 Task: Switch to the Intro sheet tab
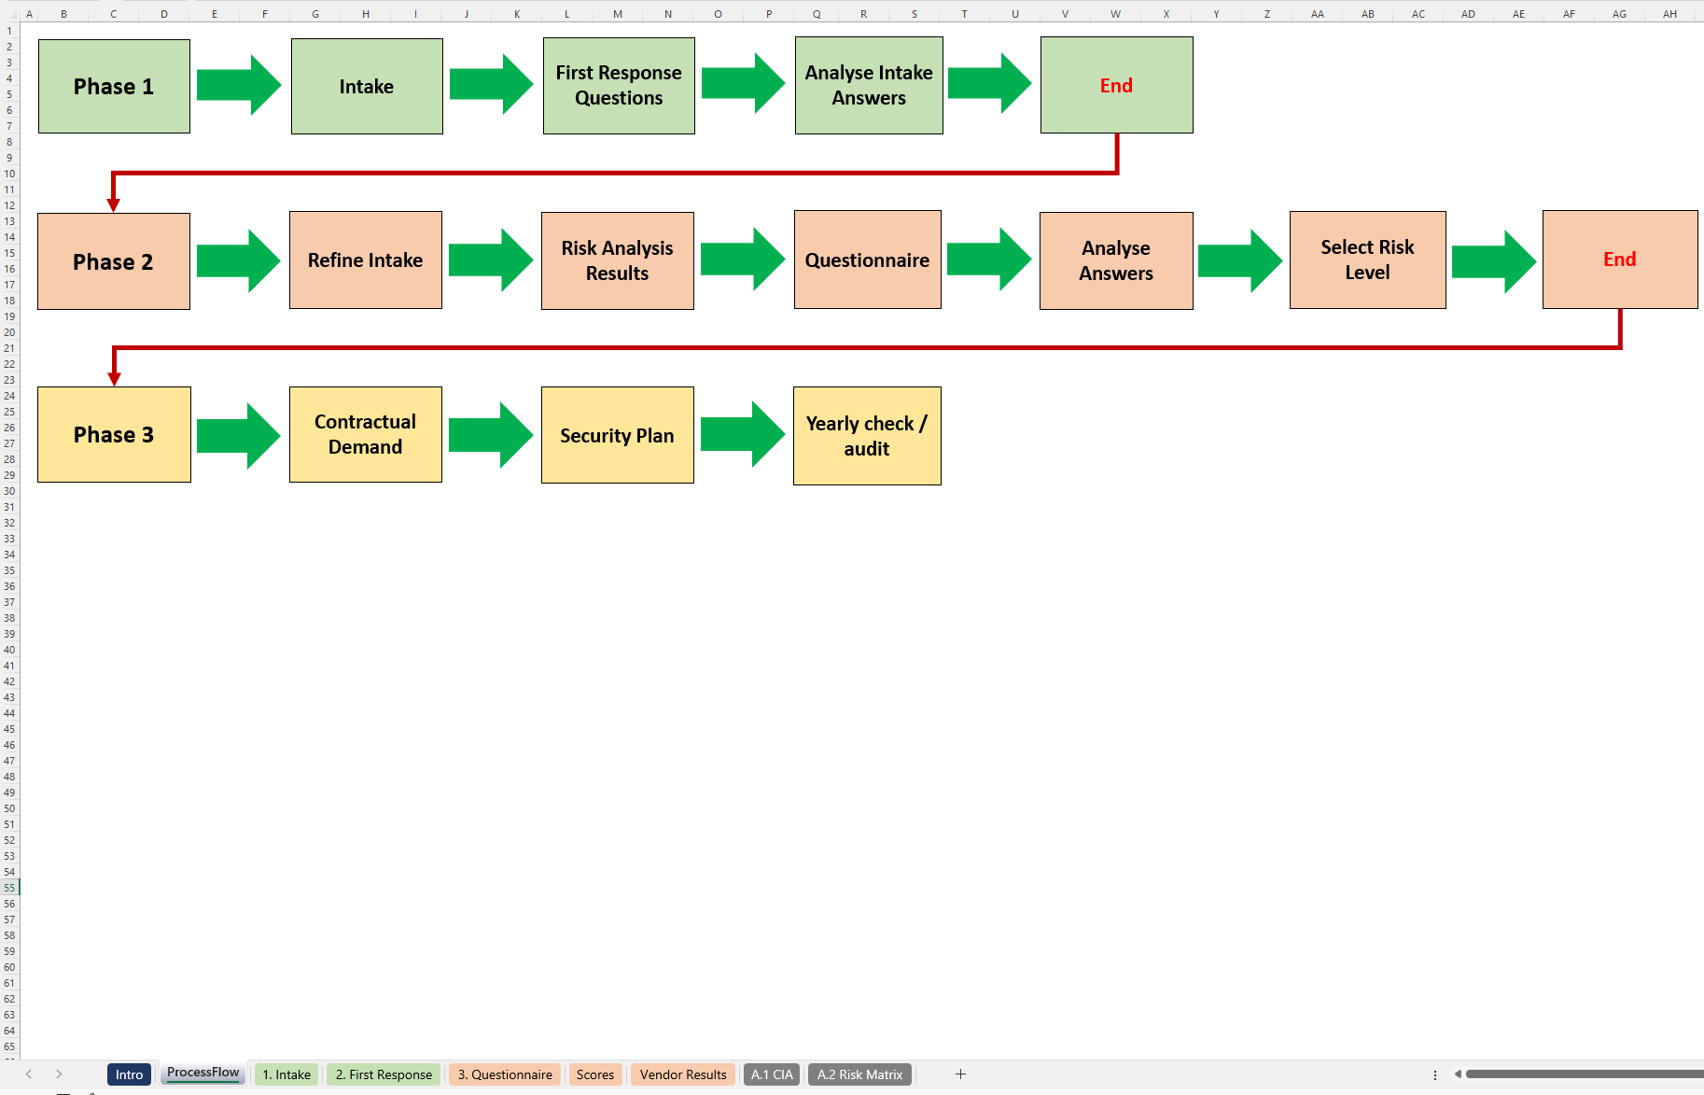pyautogui.click(x=128, y=1074)
